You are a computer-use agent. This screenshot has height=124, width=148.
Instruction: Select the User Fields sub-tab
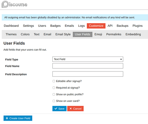tap(82, 34)
